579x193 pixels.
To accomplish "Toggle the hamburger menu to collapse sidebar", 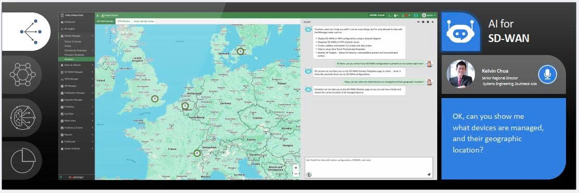I will point(98,16).
